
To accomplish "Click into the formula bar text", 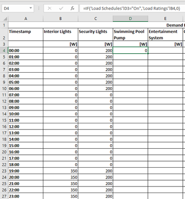I will (x=132, y=8).
